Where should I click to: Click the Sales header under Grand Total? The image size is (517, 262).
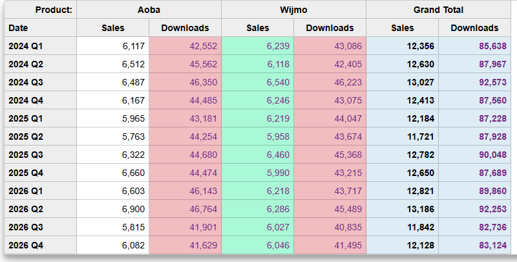[x=402, y=28]
